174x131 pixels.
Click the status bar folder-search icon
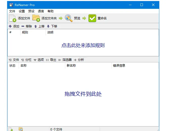21,129
